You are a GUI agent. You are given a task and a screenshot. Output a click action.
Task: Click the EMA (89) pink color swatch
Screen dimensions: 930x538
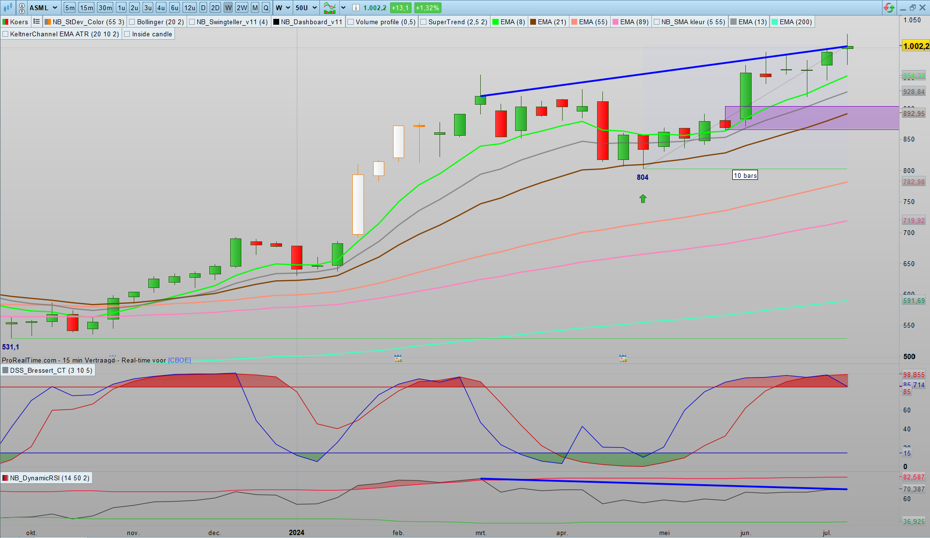tap(615, 22)
